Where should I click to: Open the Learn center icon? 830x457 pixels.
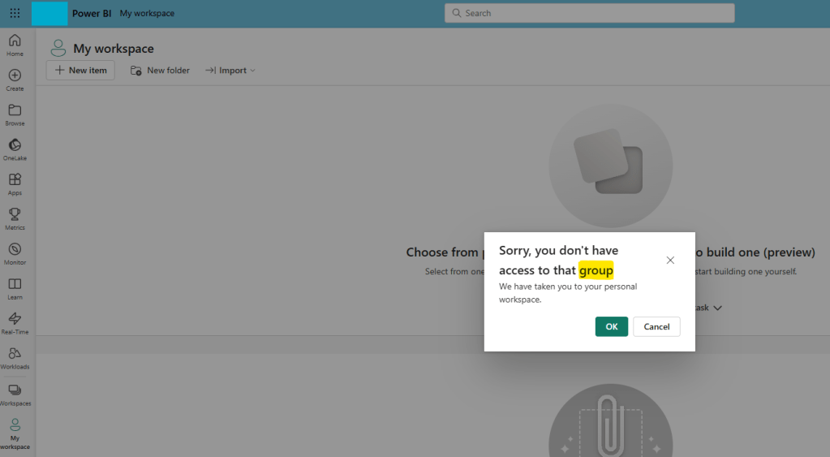pos(15,288)
